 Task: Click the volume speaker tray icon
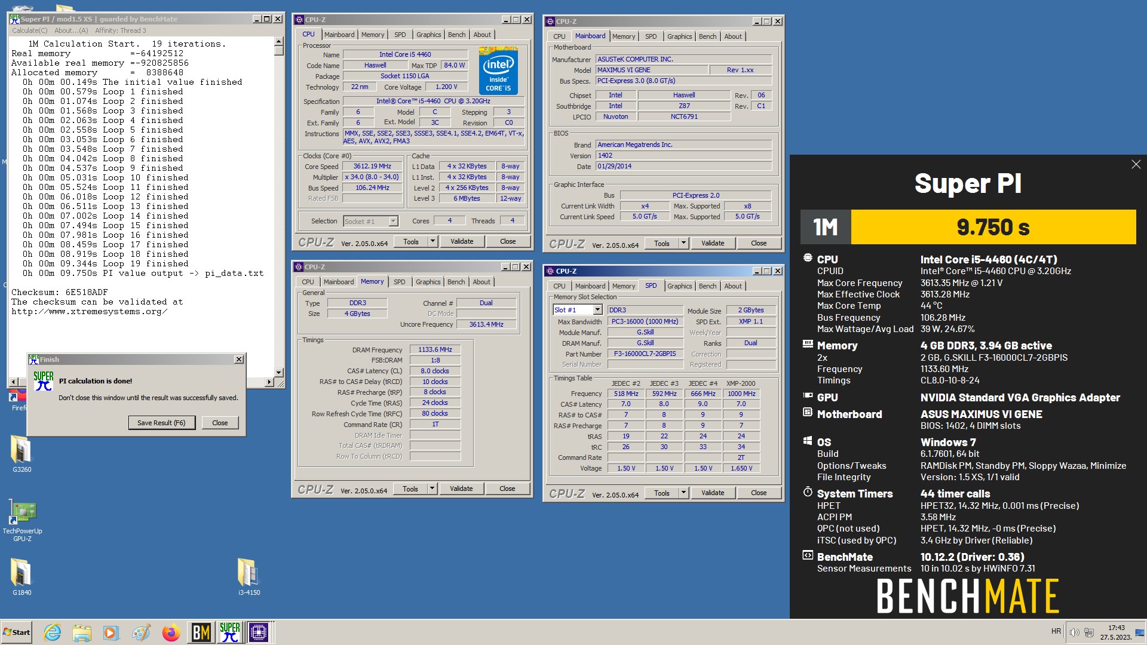click(1074, 632)
